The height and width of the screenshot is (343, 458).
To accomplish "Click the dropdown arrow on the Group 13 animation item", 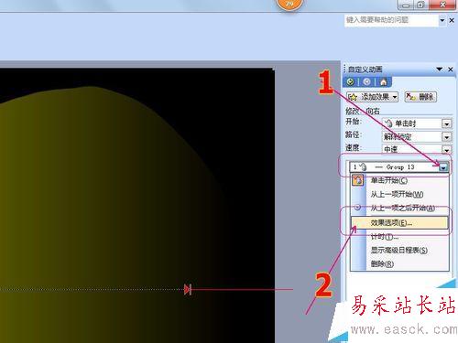I will pyautogui.click(x=443, y=167).
